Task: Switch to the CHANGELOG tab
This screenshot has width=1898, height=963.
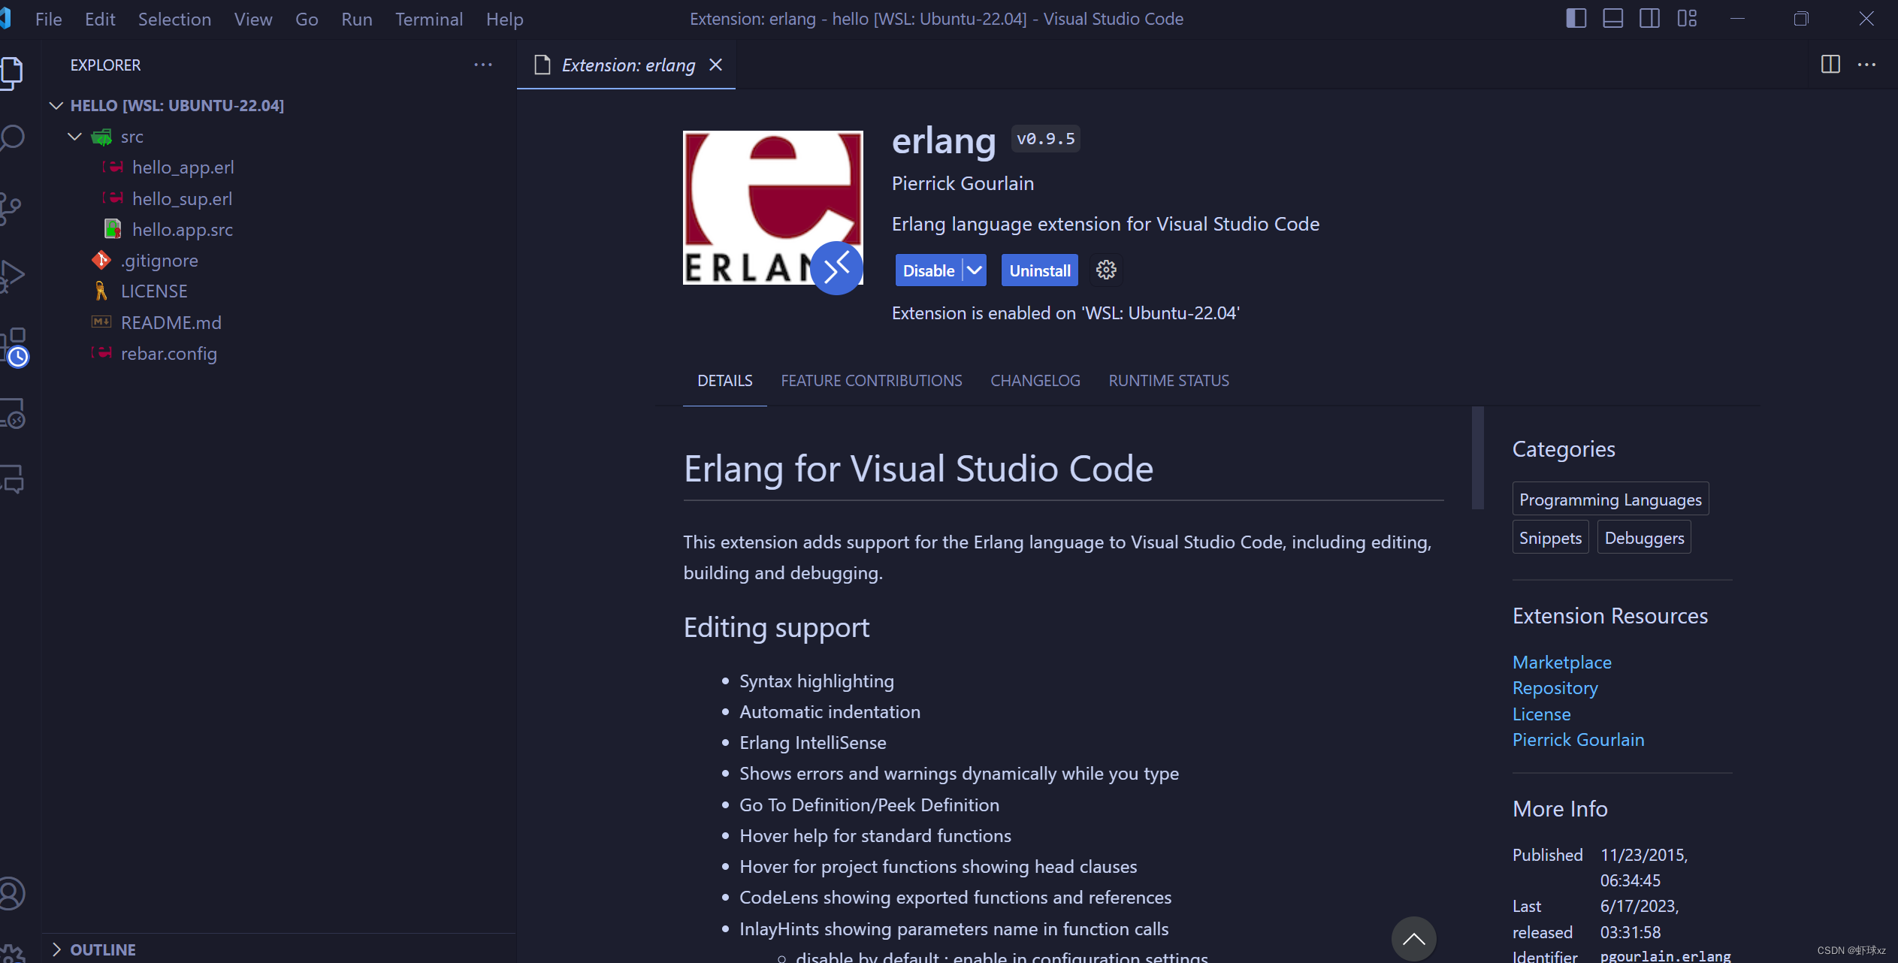Action: (x=1035, y=381)
